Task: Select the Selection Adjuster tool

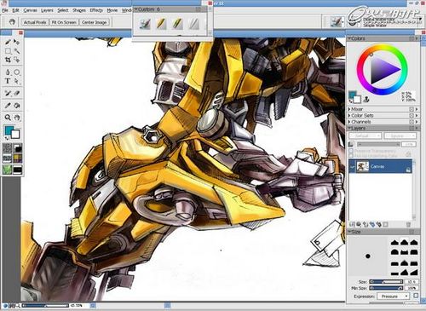Action: (x=17, y=60)
